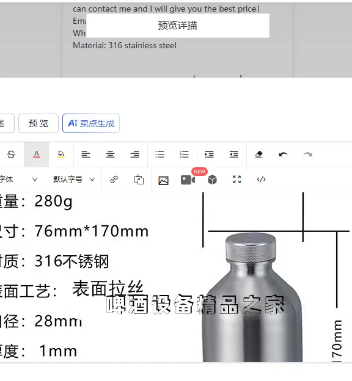This screenshot has width=352, height=381.
Task: Switch the editor to fullscreen
Action: [x=237, y=180]
